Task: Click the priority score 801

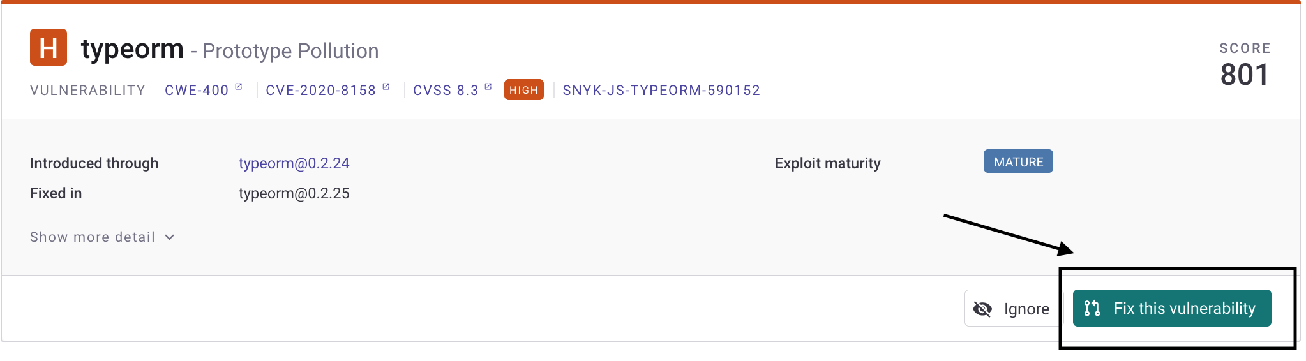Action: coord(1245,75)
